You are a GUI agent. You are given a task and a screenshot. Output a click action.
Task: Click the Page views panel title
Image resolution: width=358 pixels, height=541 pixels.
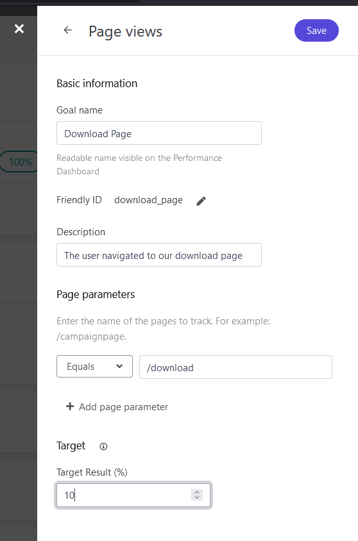125,31
